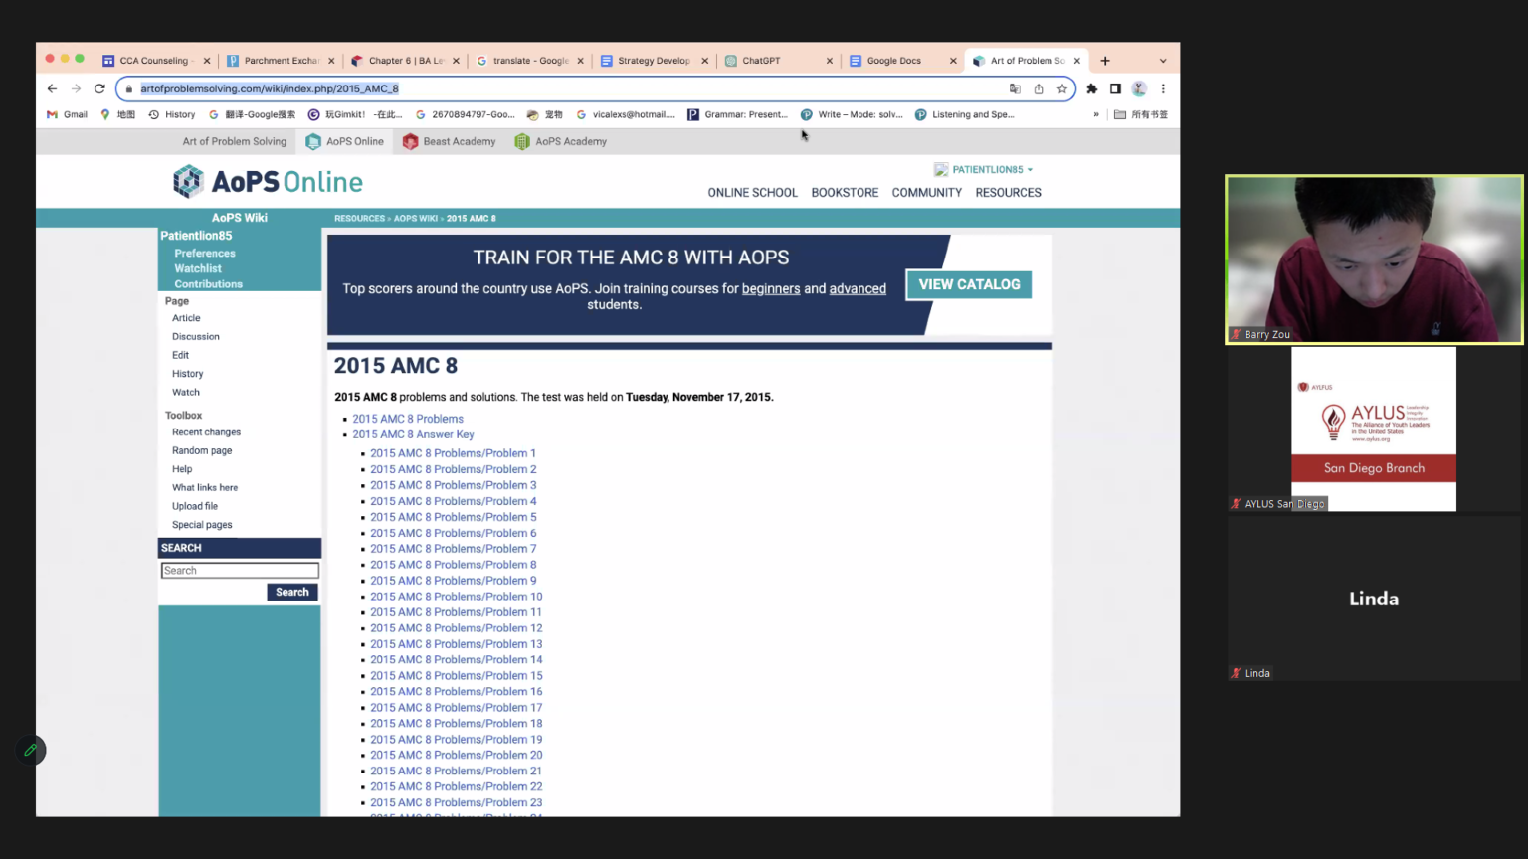Open the Edit page link

[x=180, y=355]
